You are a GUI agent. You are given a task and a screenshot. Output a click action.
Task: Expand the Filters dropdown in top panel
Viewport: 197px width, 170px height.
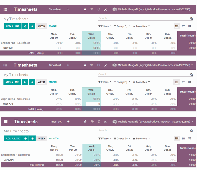coord(105,26)
